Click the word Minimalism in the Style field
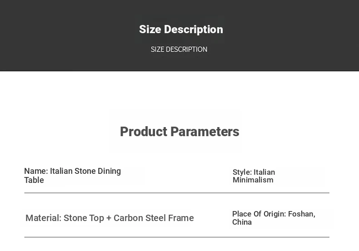 pyautogui.click(x=253, y=180)
